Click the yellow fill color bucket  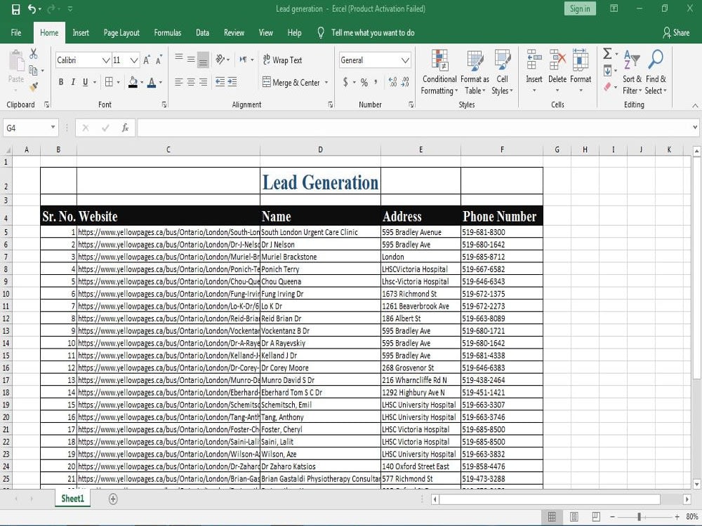pos(133,82)
